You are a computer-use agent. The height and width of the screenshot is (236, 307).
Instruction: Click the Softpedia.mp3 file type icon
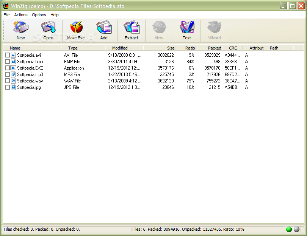tap(13, 74)
